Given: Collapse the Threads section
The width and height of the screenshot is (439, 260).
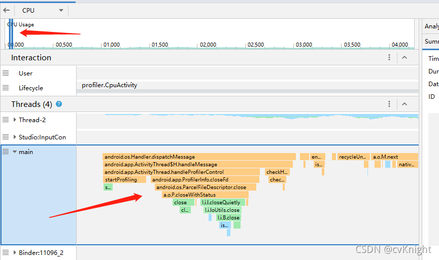Looking at the screenshot, I should pyautogui.click(x=404, y=104).
